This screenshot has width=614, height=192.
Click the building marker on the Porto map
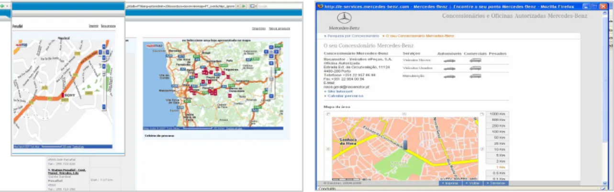pyautogui.click(x=404, y=145)
